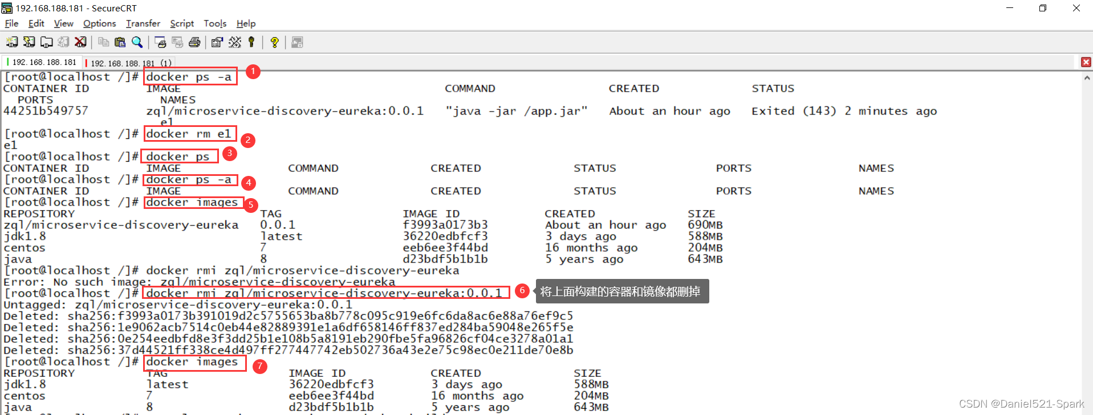Click the Deleted sha256:1e9062acb line

coord(288,327)
